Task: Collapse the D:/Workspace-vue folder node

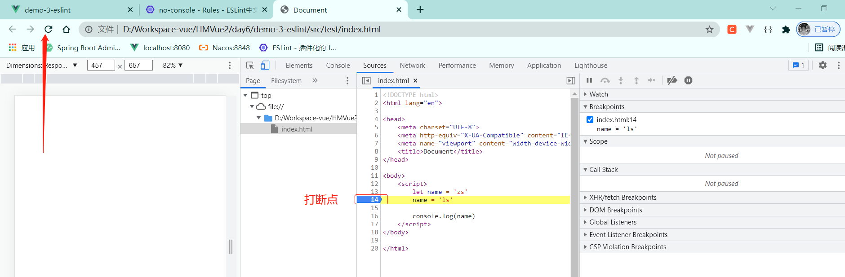Action: pos(259,118)
